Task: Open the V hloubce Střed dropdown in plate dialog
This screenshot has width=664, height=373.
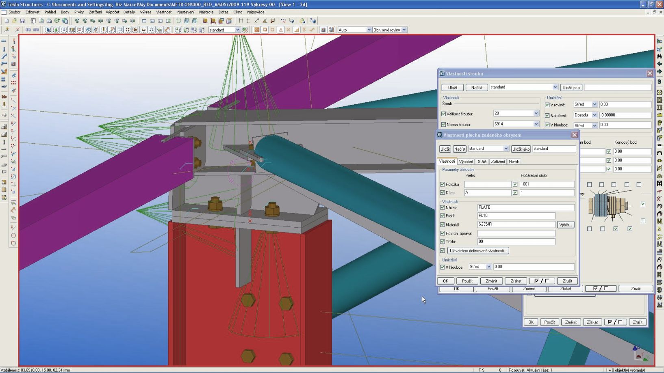Action: tap(488, 267)
